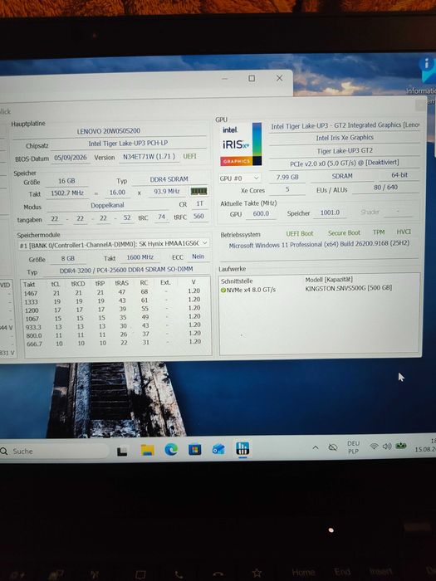
Task: Close the rear window with the X
Action: pyautogui.click(x=279, y=78)
